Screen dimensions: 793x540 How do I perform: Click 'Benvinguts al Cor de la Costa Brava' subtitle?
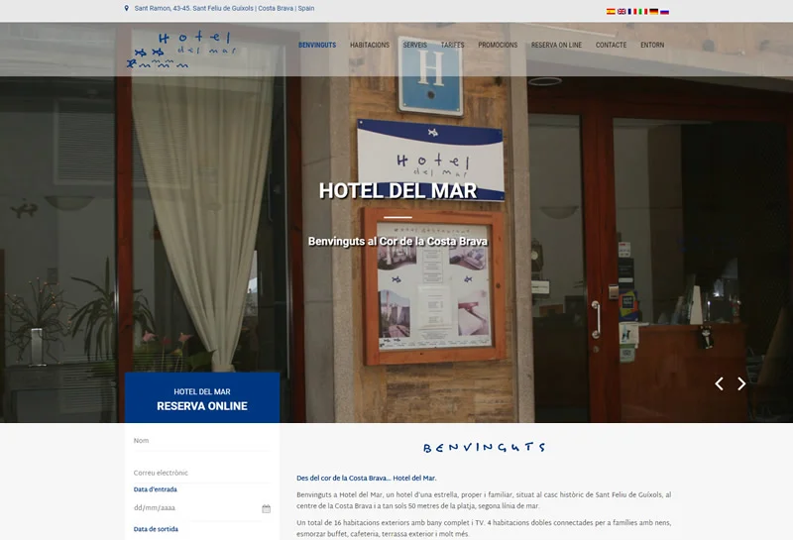point(398,241)
